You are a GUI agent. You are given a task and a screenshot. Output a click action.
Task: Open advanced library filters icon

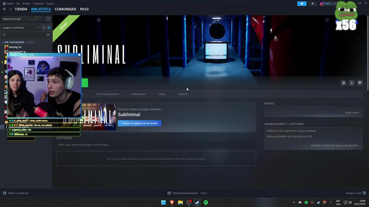click(x=48, y=35)
